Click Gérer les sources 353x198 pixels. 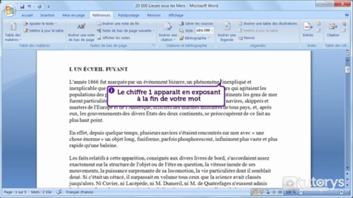point(196,24)
